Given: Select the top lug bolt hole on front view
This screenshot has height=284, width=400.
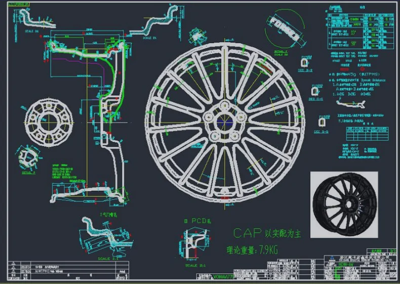Looking at the screenshot, I should pyautogui.click(x=225, y=105).
